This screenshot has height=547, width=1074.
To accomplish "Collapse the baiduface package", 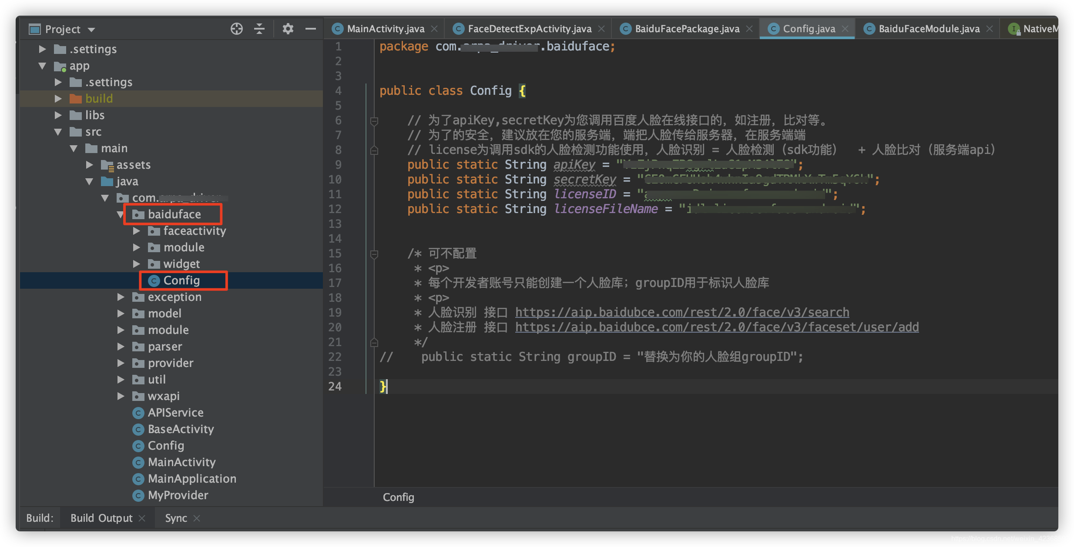I will point(121,214).
